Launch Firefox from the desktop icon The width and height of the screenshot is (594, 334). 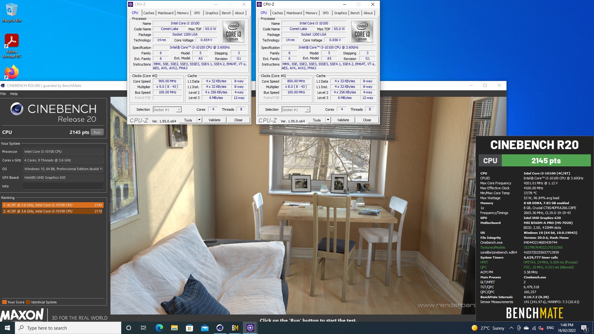(12, 72)
